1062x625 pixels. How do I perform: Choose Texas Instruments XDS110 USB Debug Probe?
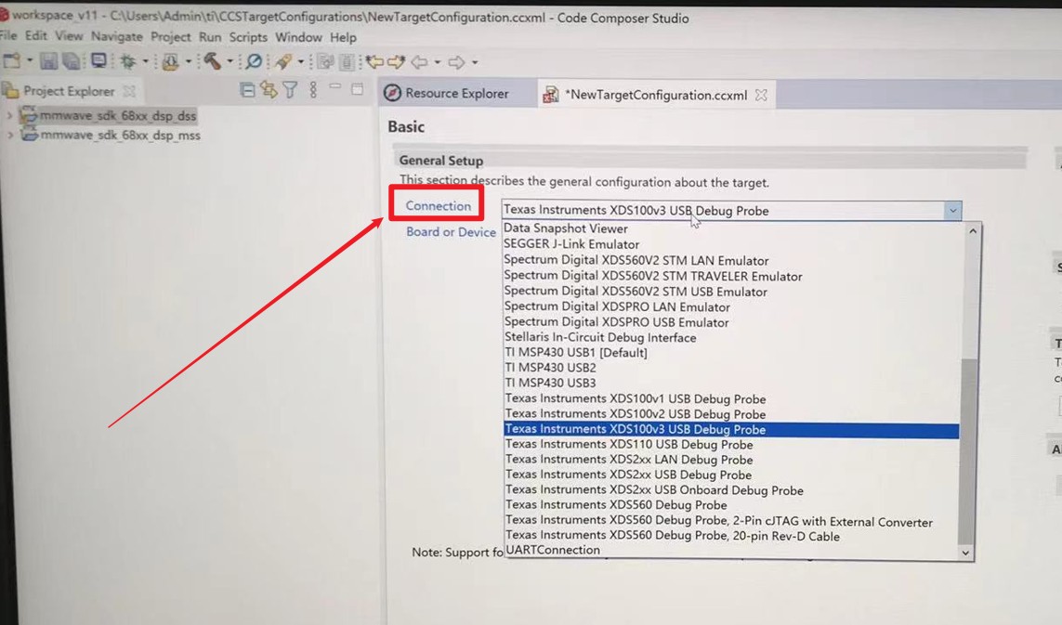(x=629, y=444)
